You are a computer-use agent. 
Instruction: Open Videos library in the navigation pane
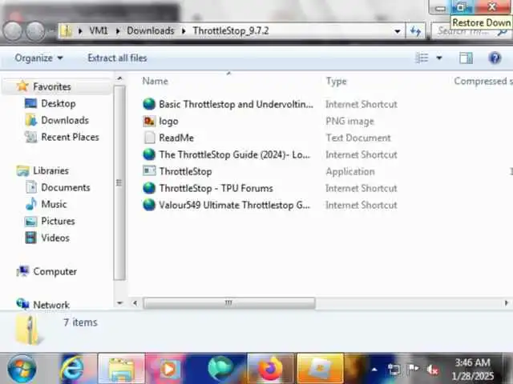coord(55,238)
